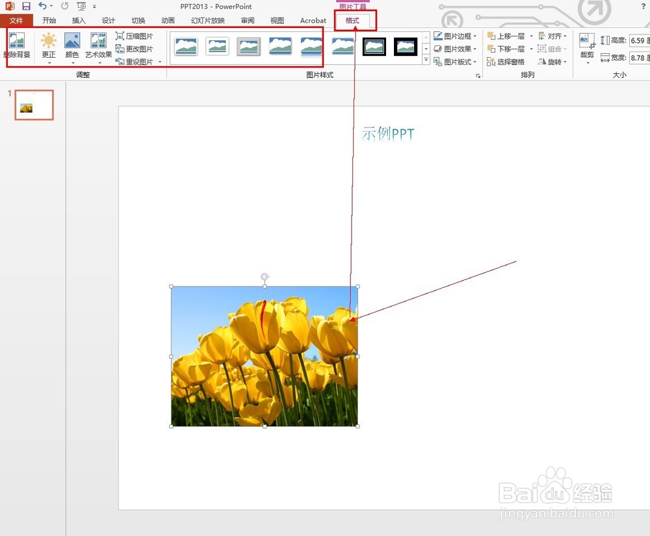Apply the fifth reflected picture style
This screenshot has height=536, width=650.
[312, 46]
